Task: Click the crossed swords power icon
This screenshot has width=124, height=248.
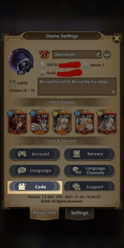Action: tap(12, 83)
